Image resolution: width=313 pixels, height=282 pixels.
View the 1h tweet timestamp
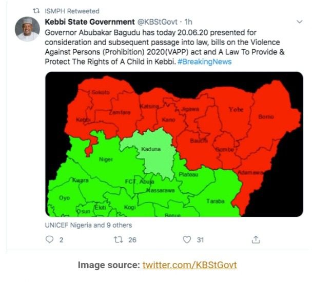click(x=189, y=22)
